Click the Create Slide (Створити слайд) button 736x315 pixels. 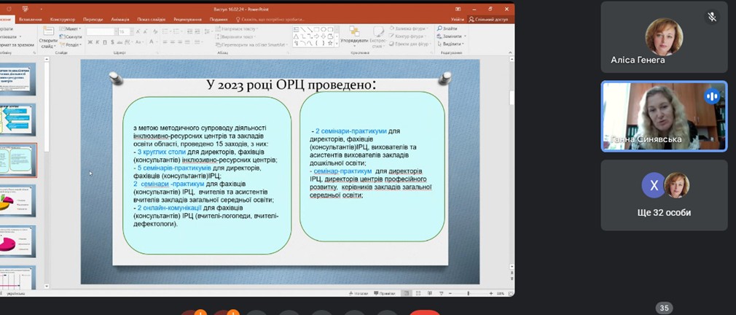(x=48, y=36)
